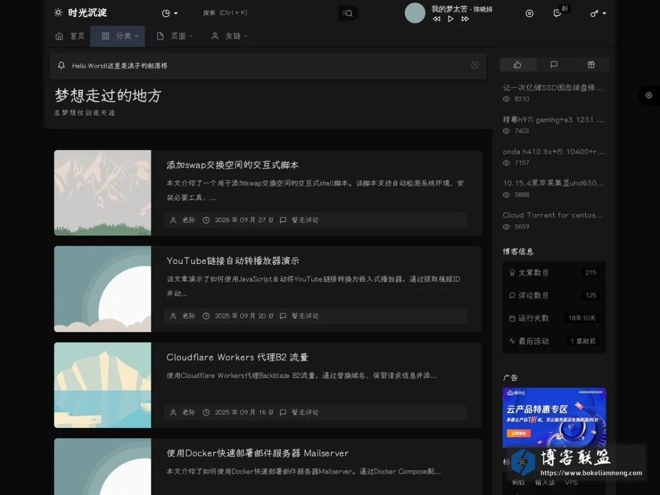The image size is (660, 495).
Task: Click 暂无评论 on the swap article
Action: tap(305, 220)
